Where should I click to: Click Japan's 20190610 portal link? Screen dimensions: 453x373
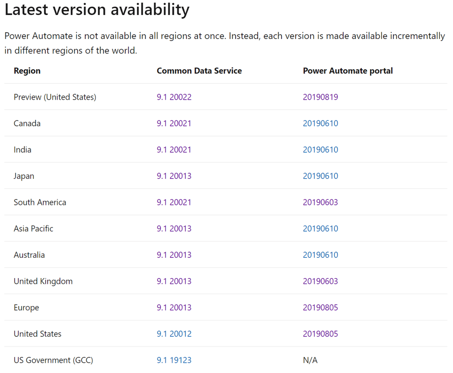(x=320, y=176)
